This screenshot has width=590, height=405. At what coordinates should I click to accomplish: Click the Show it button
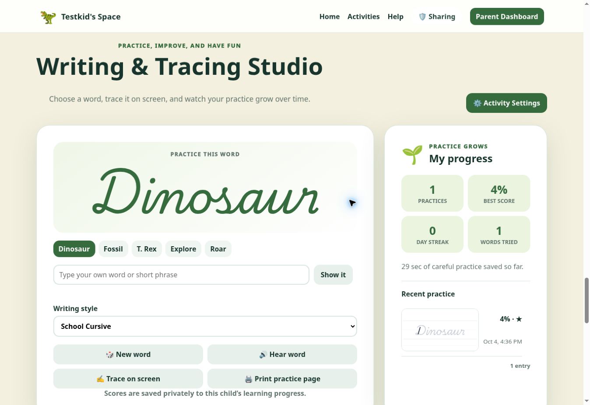(333, 275)
